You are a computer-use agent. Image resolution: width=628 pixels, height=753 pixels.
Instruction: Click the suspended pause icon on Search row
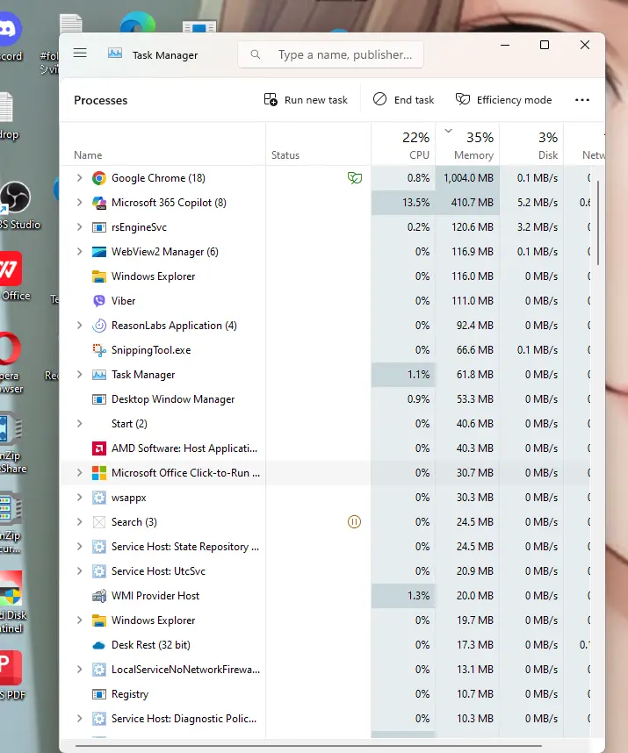[354, 522]
